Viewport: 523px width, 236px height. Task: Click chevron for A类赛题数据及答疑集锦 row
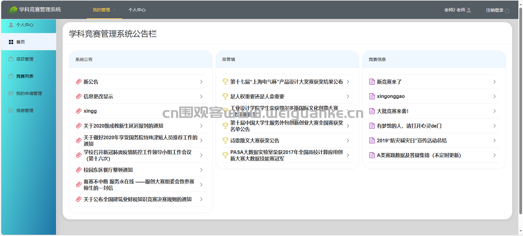click(x=495, y=155)
